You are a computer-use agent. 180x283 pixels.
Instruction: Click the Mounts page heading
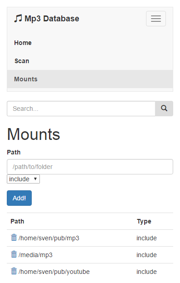pyautogui.click(x=34, y=134)
